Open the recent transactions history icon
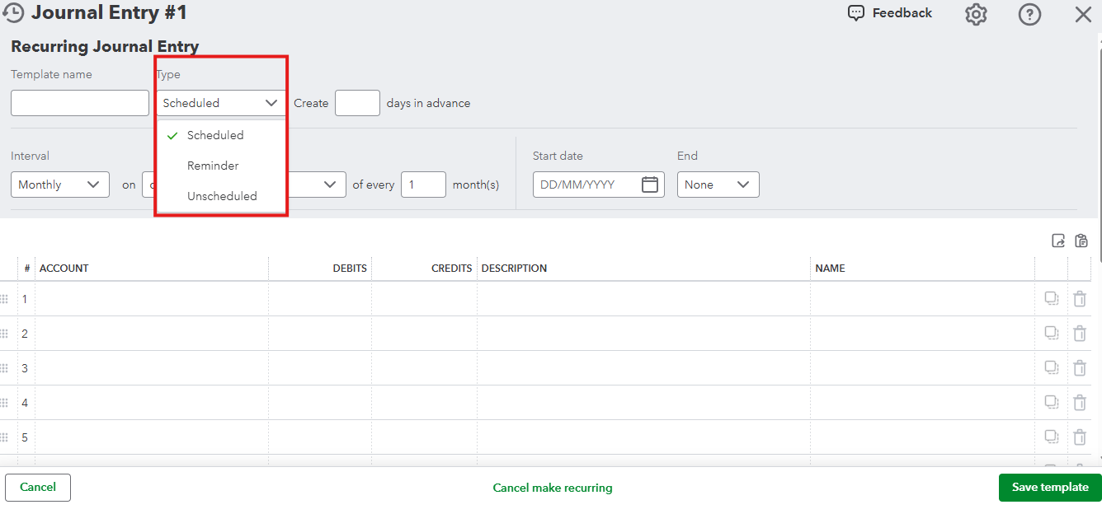1102x514 pixels. (14, 13)
